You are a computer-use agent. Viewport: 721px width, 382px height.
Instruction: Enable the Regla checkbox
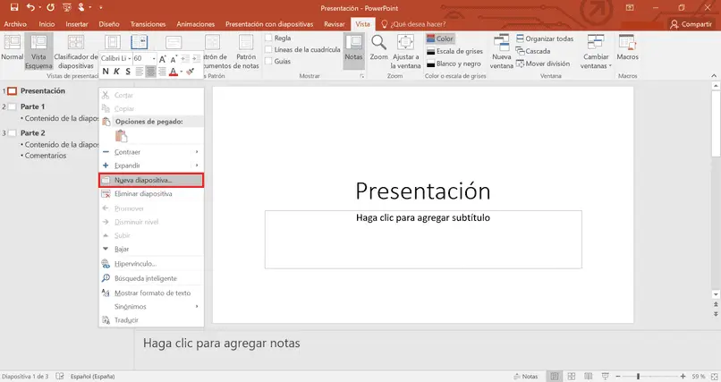[268, 38]
